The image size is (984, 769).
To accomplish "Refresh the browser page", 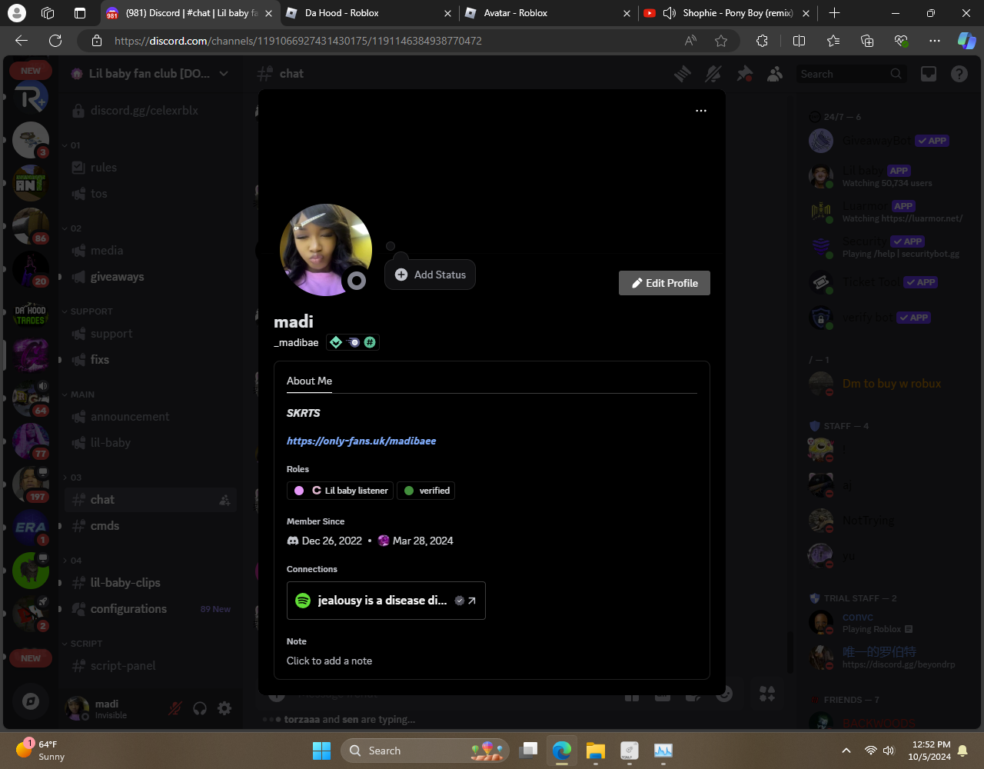I will coord(55,41).
